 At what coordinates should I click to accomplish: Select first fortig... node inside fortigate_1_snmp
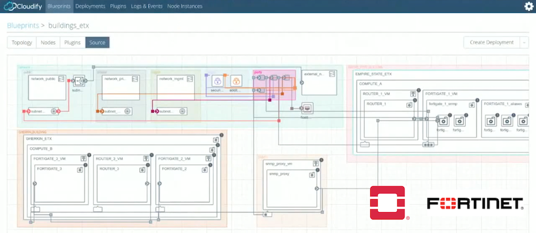[x=444, y=121]
